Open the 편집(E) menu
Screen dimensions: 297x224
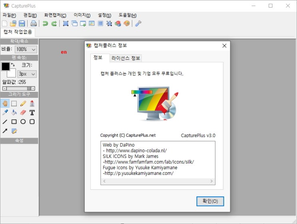[x=30, y=15]
